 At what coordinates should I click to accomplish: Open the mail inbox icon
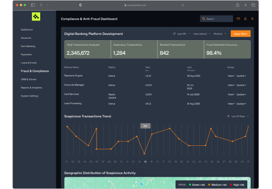click(x=238, y=19)
